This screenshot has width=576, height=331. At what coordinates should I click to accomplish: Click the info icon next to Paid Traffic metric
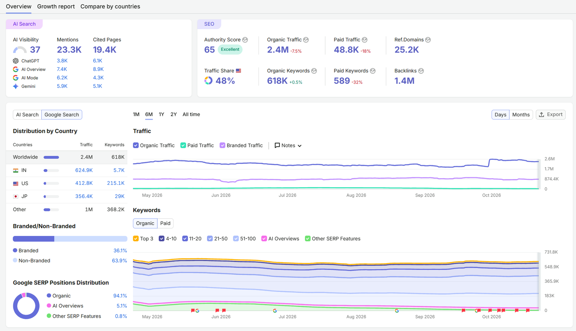[x=365, y=40]
